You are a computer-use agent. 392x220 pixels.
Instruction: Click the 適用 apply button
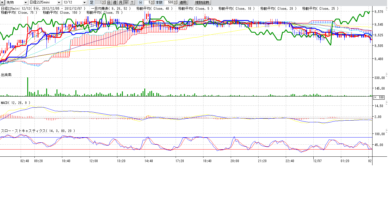pyautogui.click(x=183, y=3)
